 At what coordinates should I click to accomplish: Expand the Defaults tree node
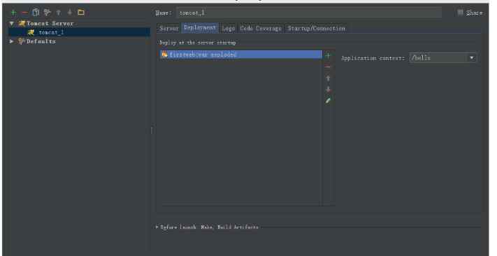[x=12, y=41]
